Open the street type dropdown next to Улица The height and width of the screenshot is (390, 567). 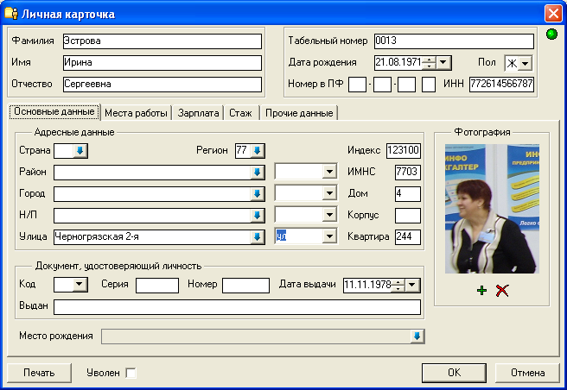click(329, 236)
